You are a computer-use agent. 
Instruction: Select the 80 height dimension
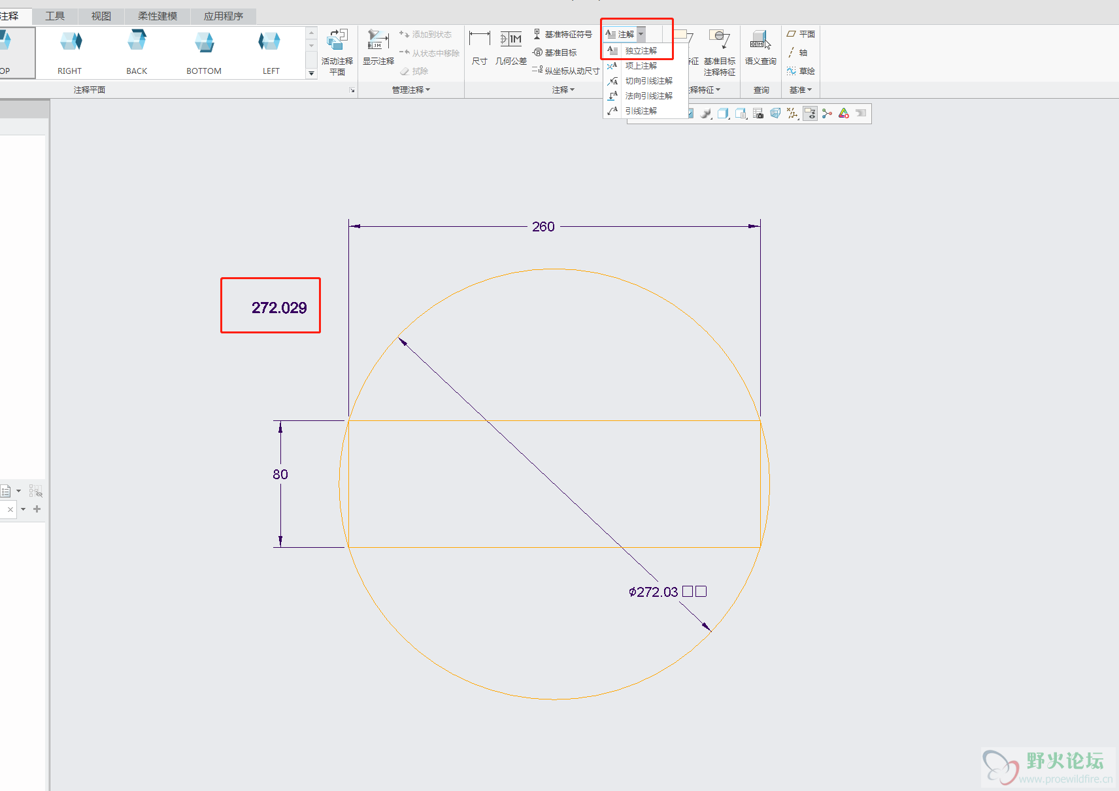point(280,474)
